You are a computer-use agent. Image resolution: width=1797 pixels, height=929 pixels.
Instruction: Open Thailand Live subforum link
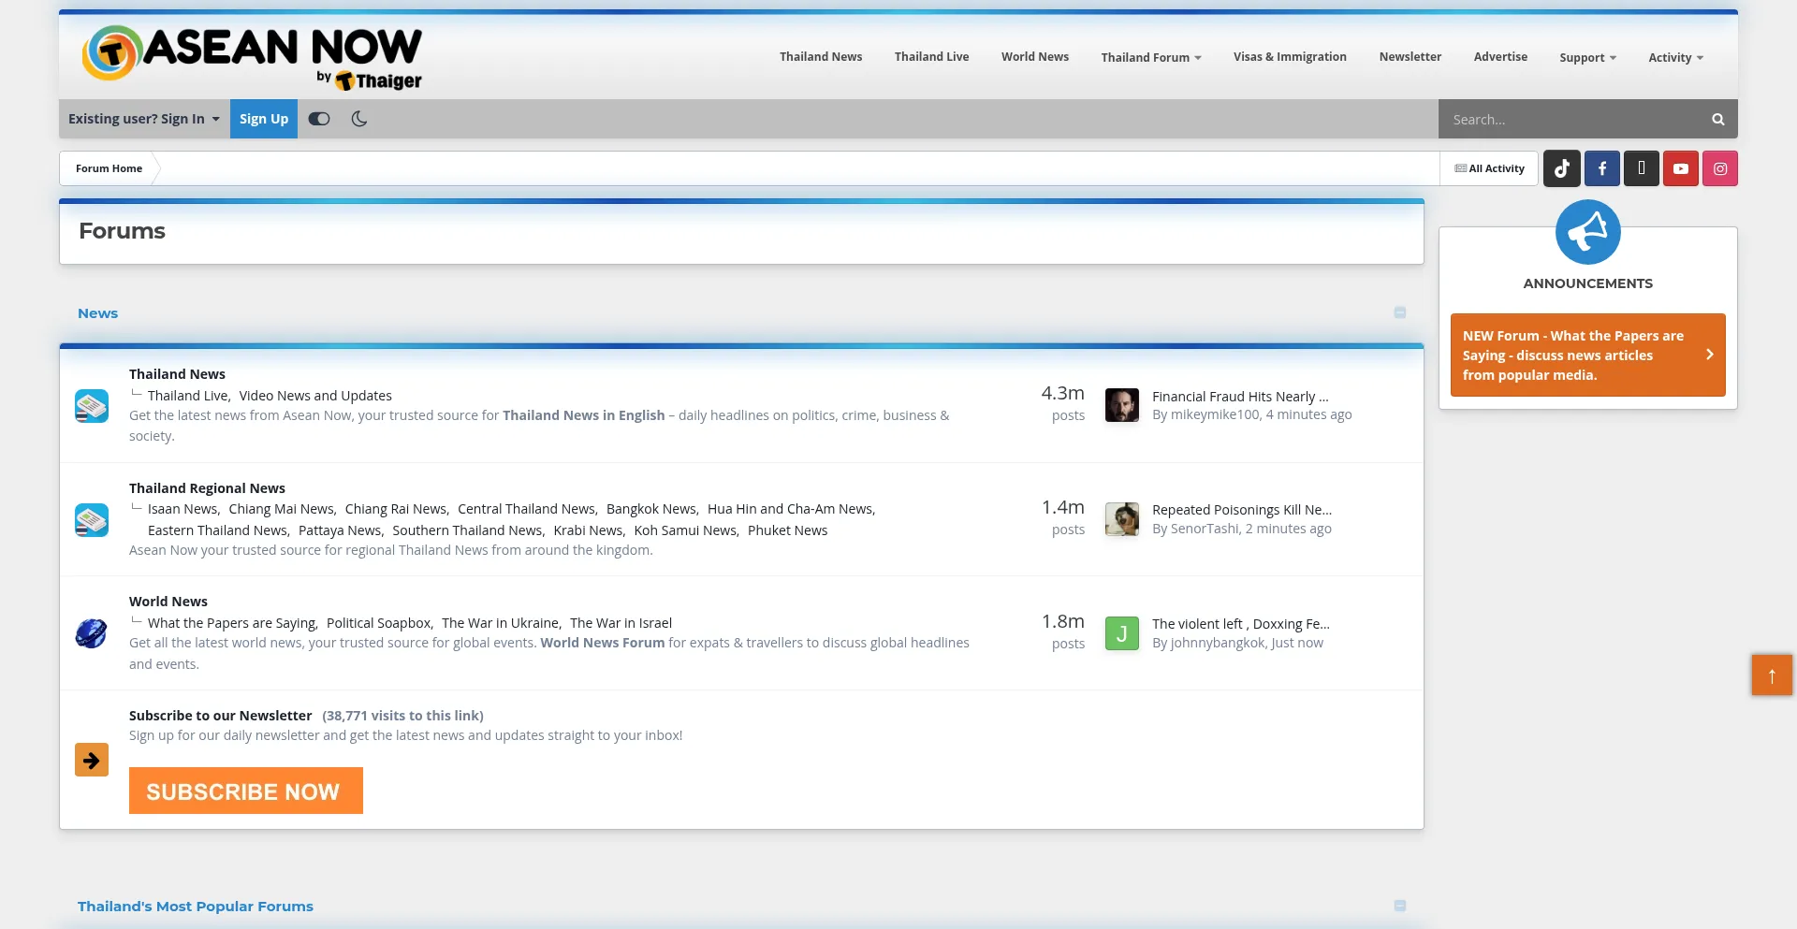187,396
